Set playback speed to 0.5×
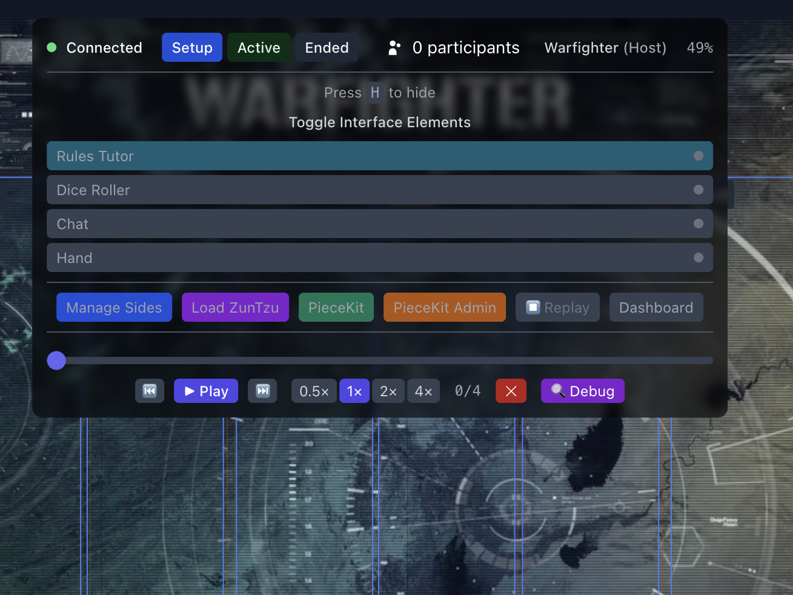Image resolution: width=793 pixels, height=595 pixels. point(314,391)
